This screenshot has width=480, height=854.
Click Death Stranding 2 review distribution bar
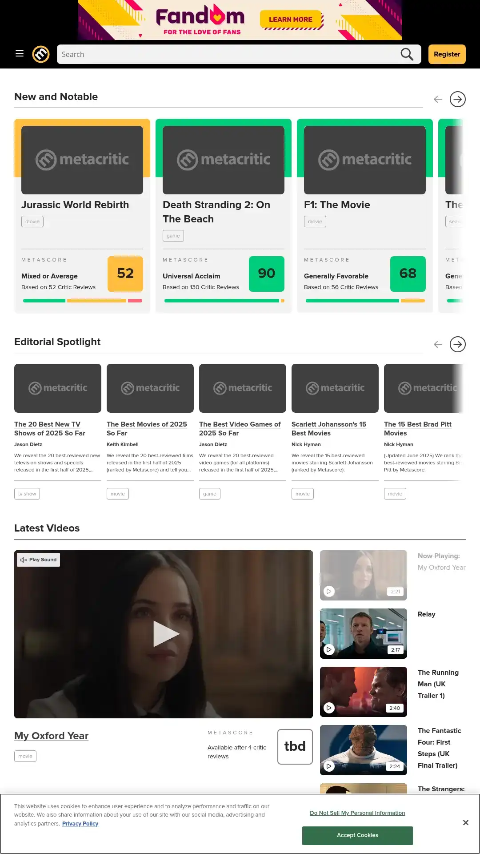224,301
